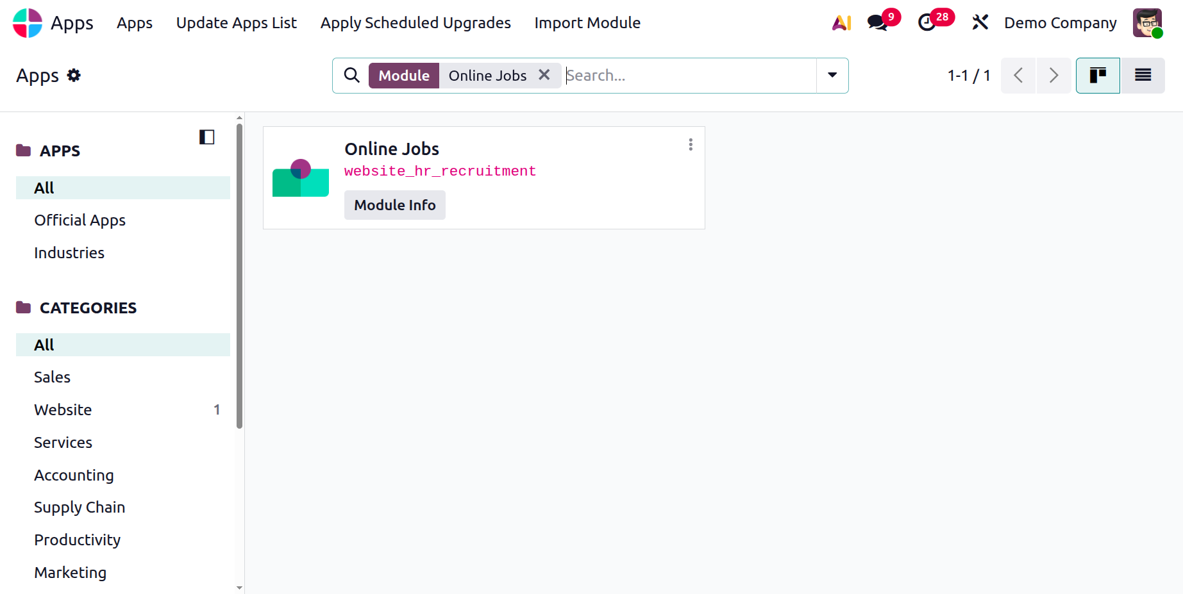The height and width of the screenshot is (594, 1183).
Task: Open the AI assistant icon
Action: [x=841, y=23]
